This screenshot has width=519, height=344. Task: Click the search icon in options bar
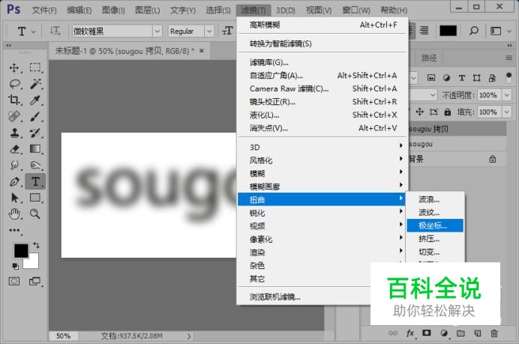474,31
